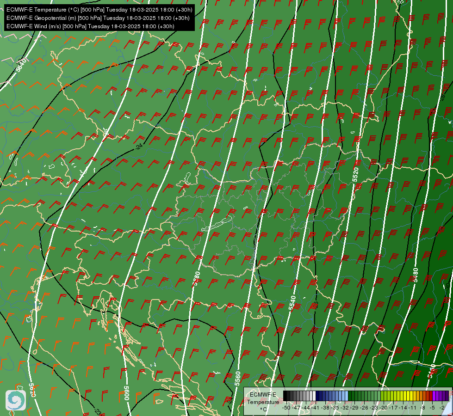
Task: Click the 5480 geopotential contour label
Action: tap(416, 275)
